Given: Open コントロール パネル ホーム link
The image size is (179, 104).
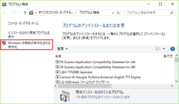Looking at the screenshot, I should [x=23, y=23].
